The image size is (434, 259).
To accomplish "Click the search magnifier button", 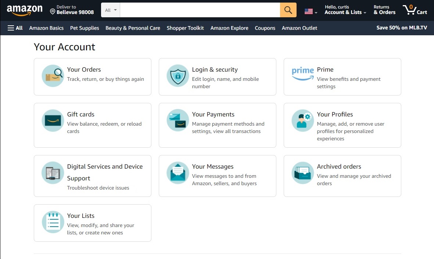I will 288,10.
